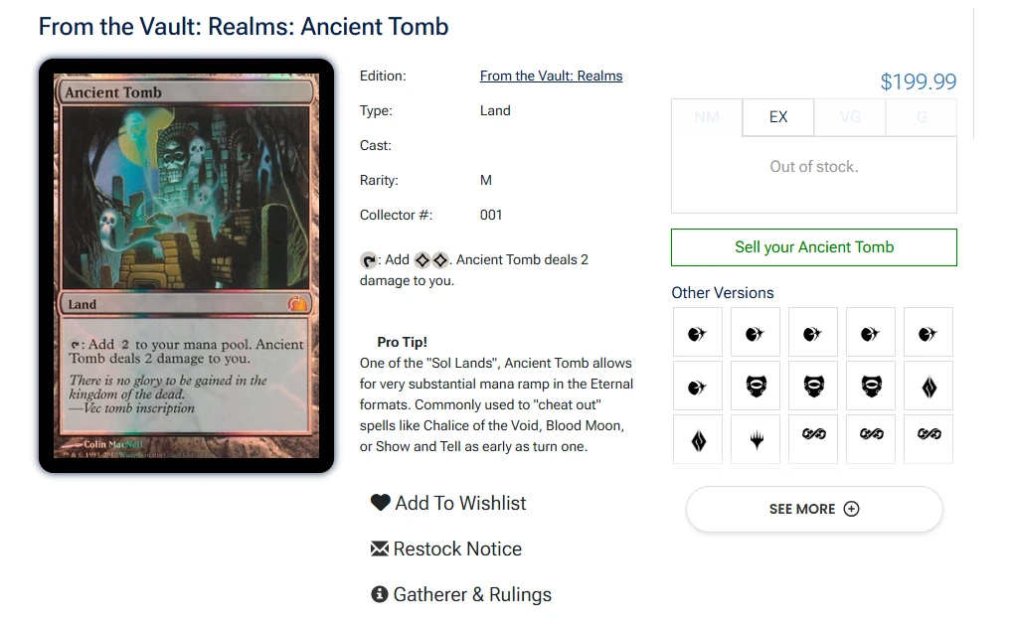Viewport: 1011px width, 628px height.
Task: Expand the list with See More
Action: tap(813, 509)
